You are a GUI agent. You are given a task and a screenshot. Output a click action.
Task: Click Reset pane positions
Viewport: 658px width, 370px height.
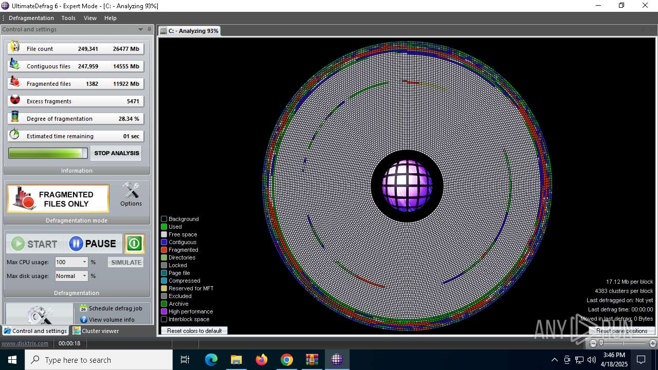click(x=622, y=331)
